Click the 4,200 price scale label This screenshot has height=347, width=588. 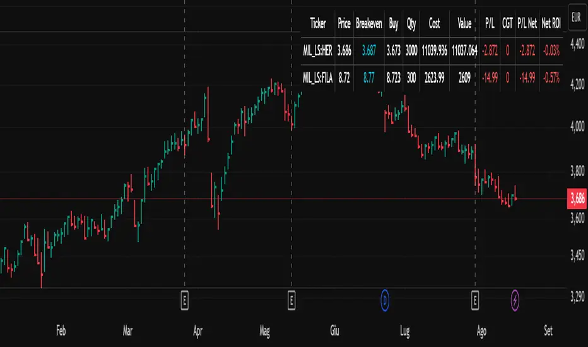[577, 84]
